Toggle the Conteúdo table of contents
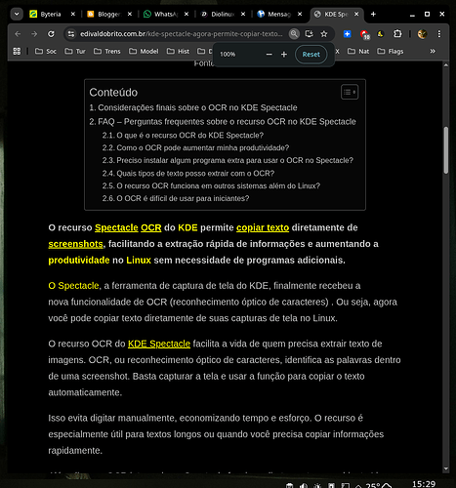The image size is (456, 488). (350, 92)
